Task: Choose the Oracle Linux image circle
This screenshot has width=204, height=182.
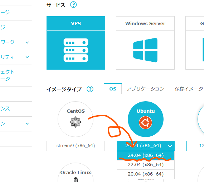Action: 76,172
